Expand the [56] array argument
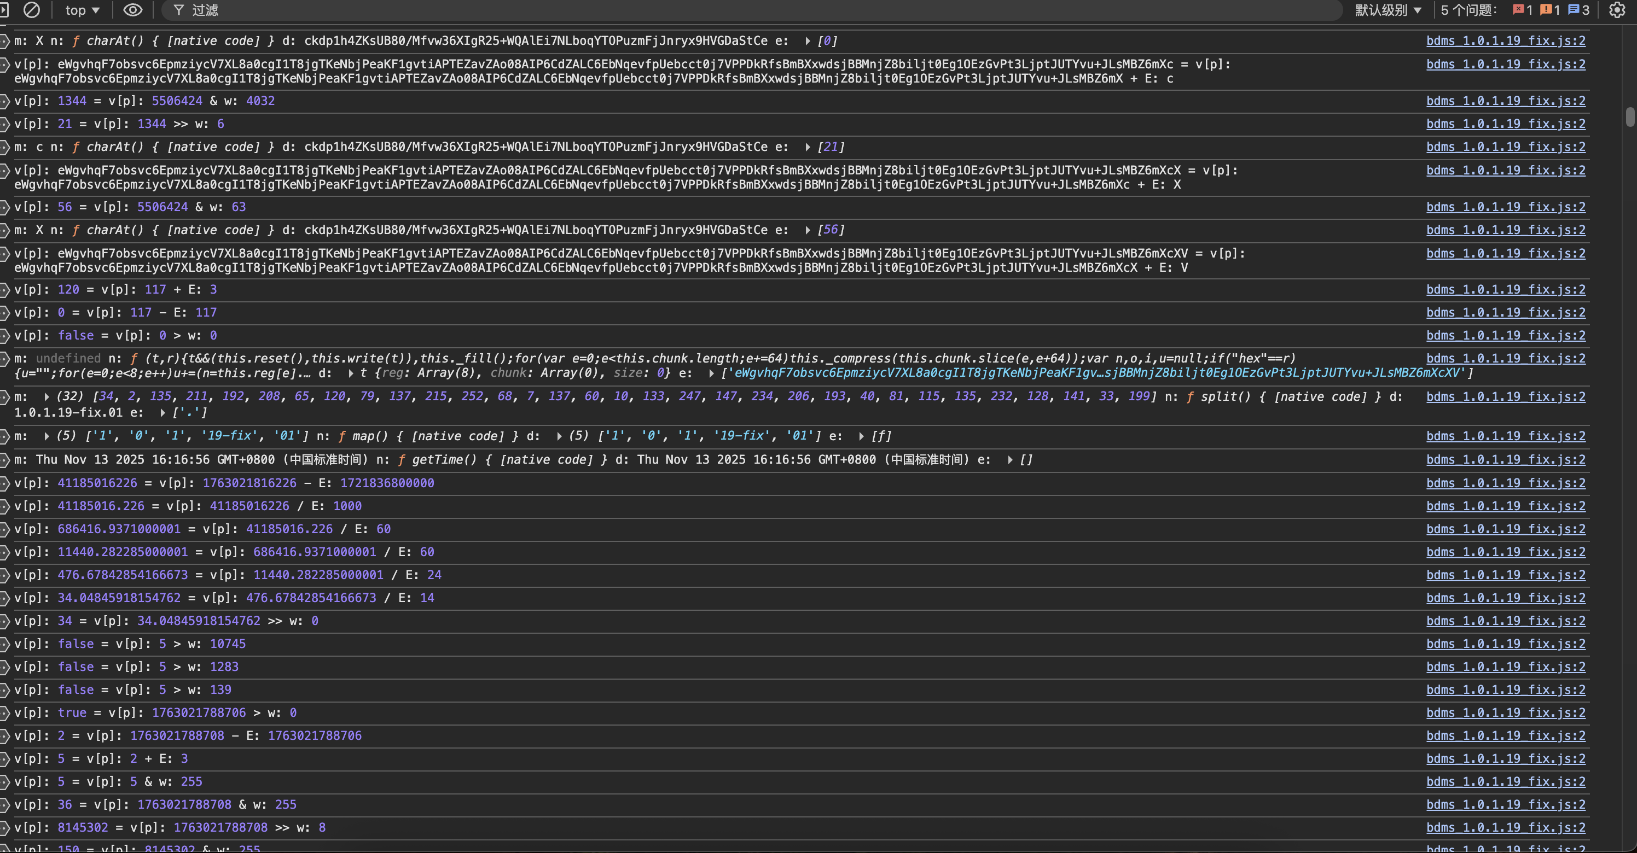This screenshot has width=1637, height=853. (x=808, y=230)
